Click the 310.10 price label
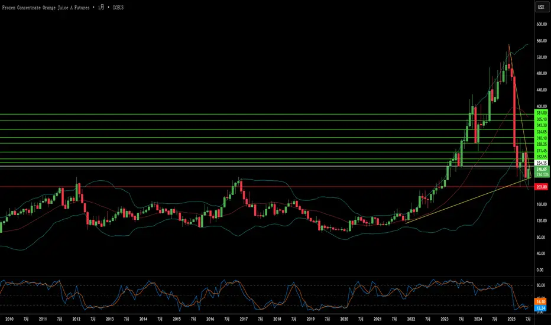Screen dimensions: 551x325 click(x=540, y=138)
